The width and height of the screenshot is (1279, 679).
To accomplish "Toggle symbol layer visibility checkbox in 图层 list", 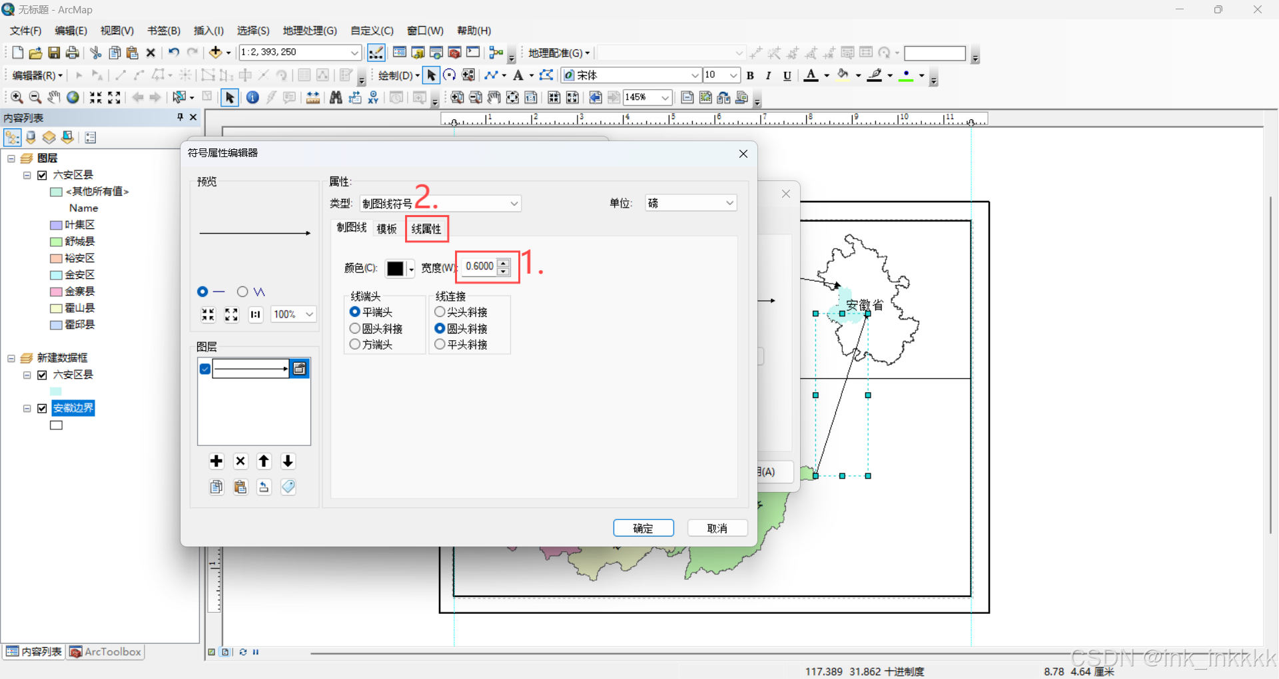I will [205, 369].
